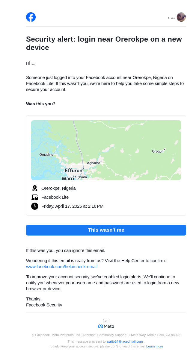Image resolution: width=187 pixels, height=363 pixels.
Task: Click the Meta logo in footer
Action: [106, 326]
